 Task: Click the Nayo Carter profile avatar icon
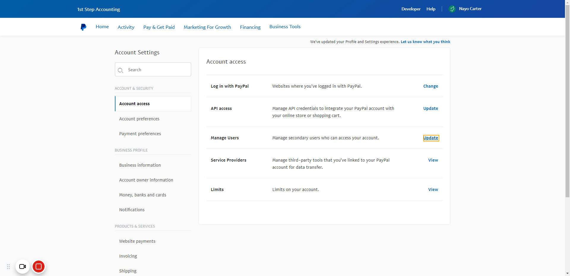[x=452, y=9]
